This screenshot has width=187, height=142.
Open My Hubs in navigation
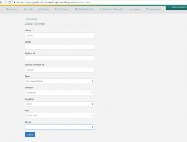(28, 9)
